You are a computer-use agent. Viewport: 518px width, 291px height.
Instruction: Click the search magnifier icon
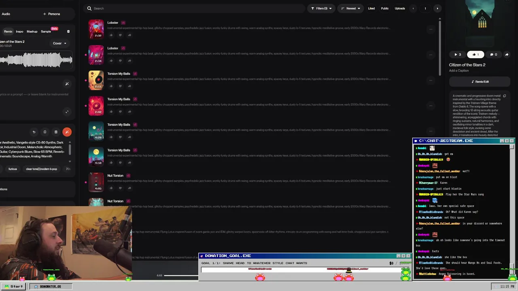point(89,8)
